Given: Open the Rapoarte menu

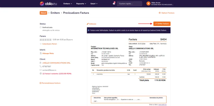Looking at the screenshot, I should click(81, 4).
